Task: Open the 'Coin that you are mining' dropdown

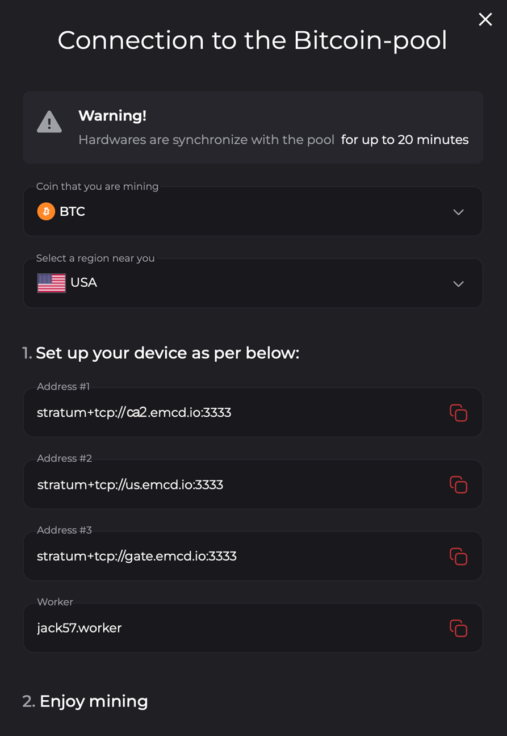Action: point(253,211)
